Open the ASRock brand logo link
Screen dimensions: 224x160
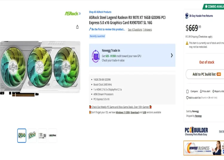coord(73,13)
